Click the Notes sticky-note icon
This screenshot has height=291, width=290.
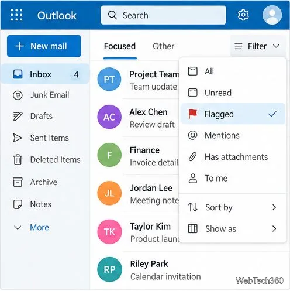click(18, 204)
